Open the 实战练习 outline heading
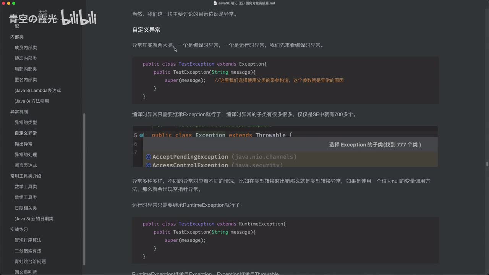Screen dimensions: 489x275 coord(19,230)
